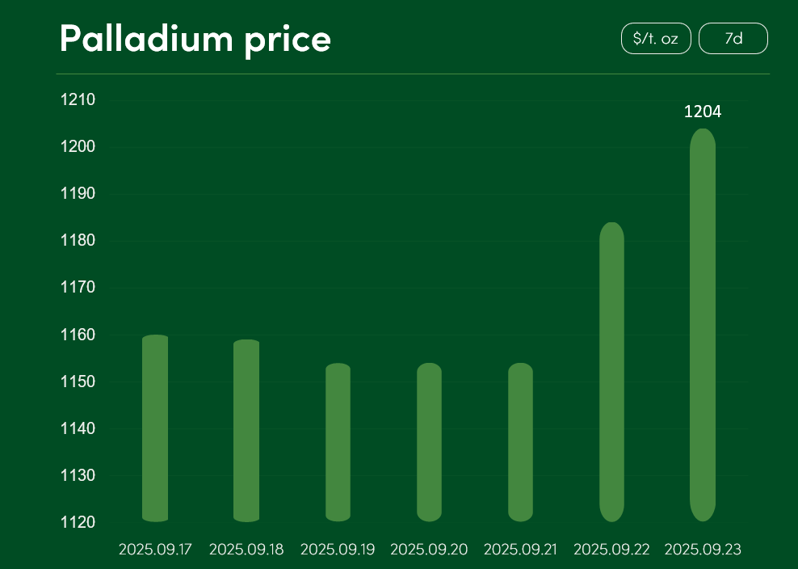Image resolution: width=798 pixels, height=569 pixels.
Task: Select the 2025.09.23 date label
Action: 703,550
